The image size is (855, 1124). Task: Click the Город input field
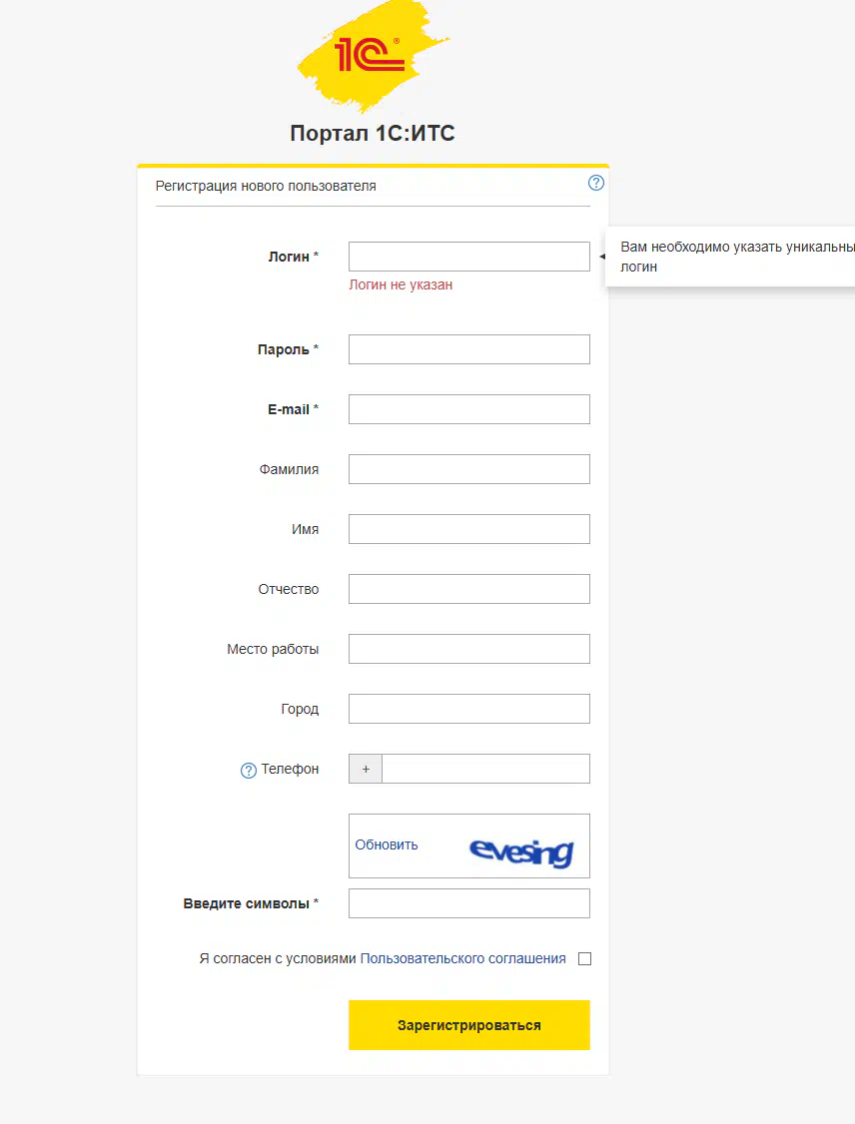pyautogui.click(x=468, y=709)
